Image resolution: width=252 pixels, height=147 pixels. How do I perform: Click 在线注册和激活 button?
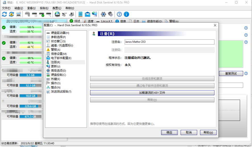click(152, 79)
